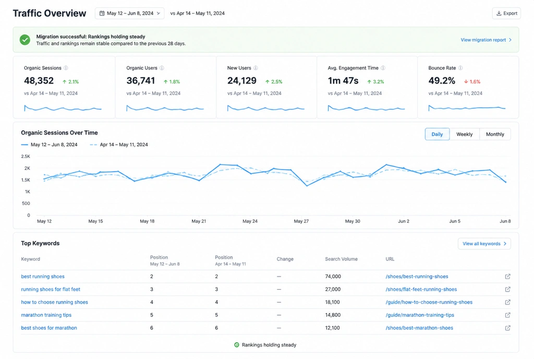Open external link for flat-feet-running-shoes URL
Viewport: 534px width, 359px height.
[507, 289]
